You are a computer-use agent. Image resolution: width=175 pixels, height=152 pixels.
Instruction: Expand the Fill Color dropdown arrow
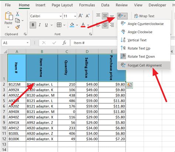pos(77,25)
